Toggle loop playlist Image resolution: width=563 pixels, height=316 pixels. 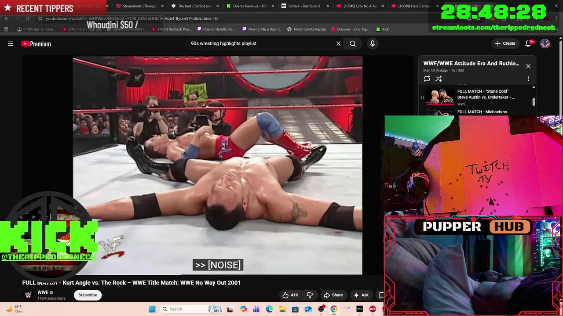tap(427, 79)
